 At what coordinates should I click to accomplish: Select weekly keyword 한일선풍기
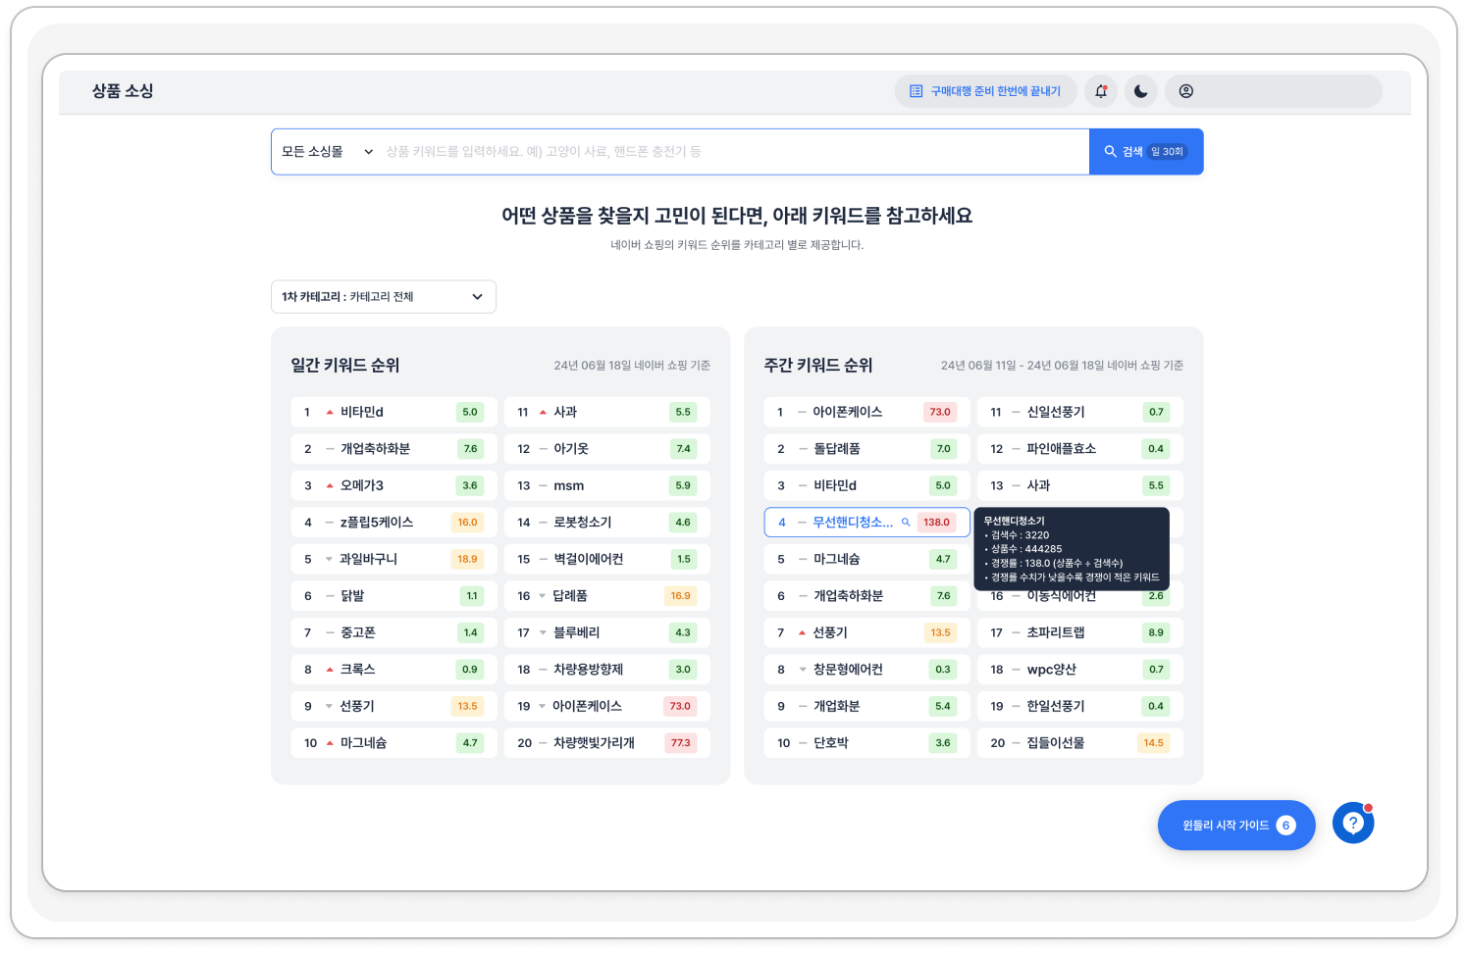coord(1080,707)
